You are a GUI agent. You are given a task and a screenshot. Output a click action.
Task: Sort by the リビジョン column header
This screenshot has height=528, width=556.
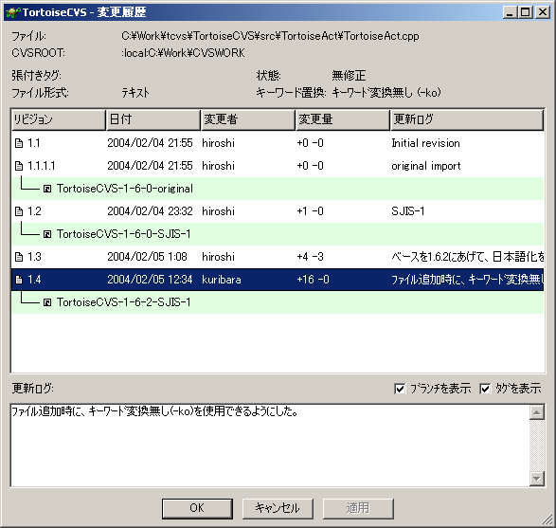pyautogui.click(x=59, y=119)
